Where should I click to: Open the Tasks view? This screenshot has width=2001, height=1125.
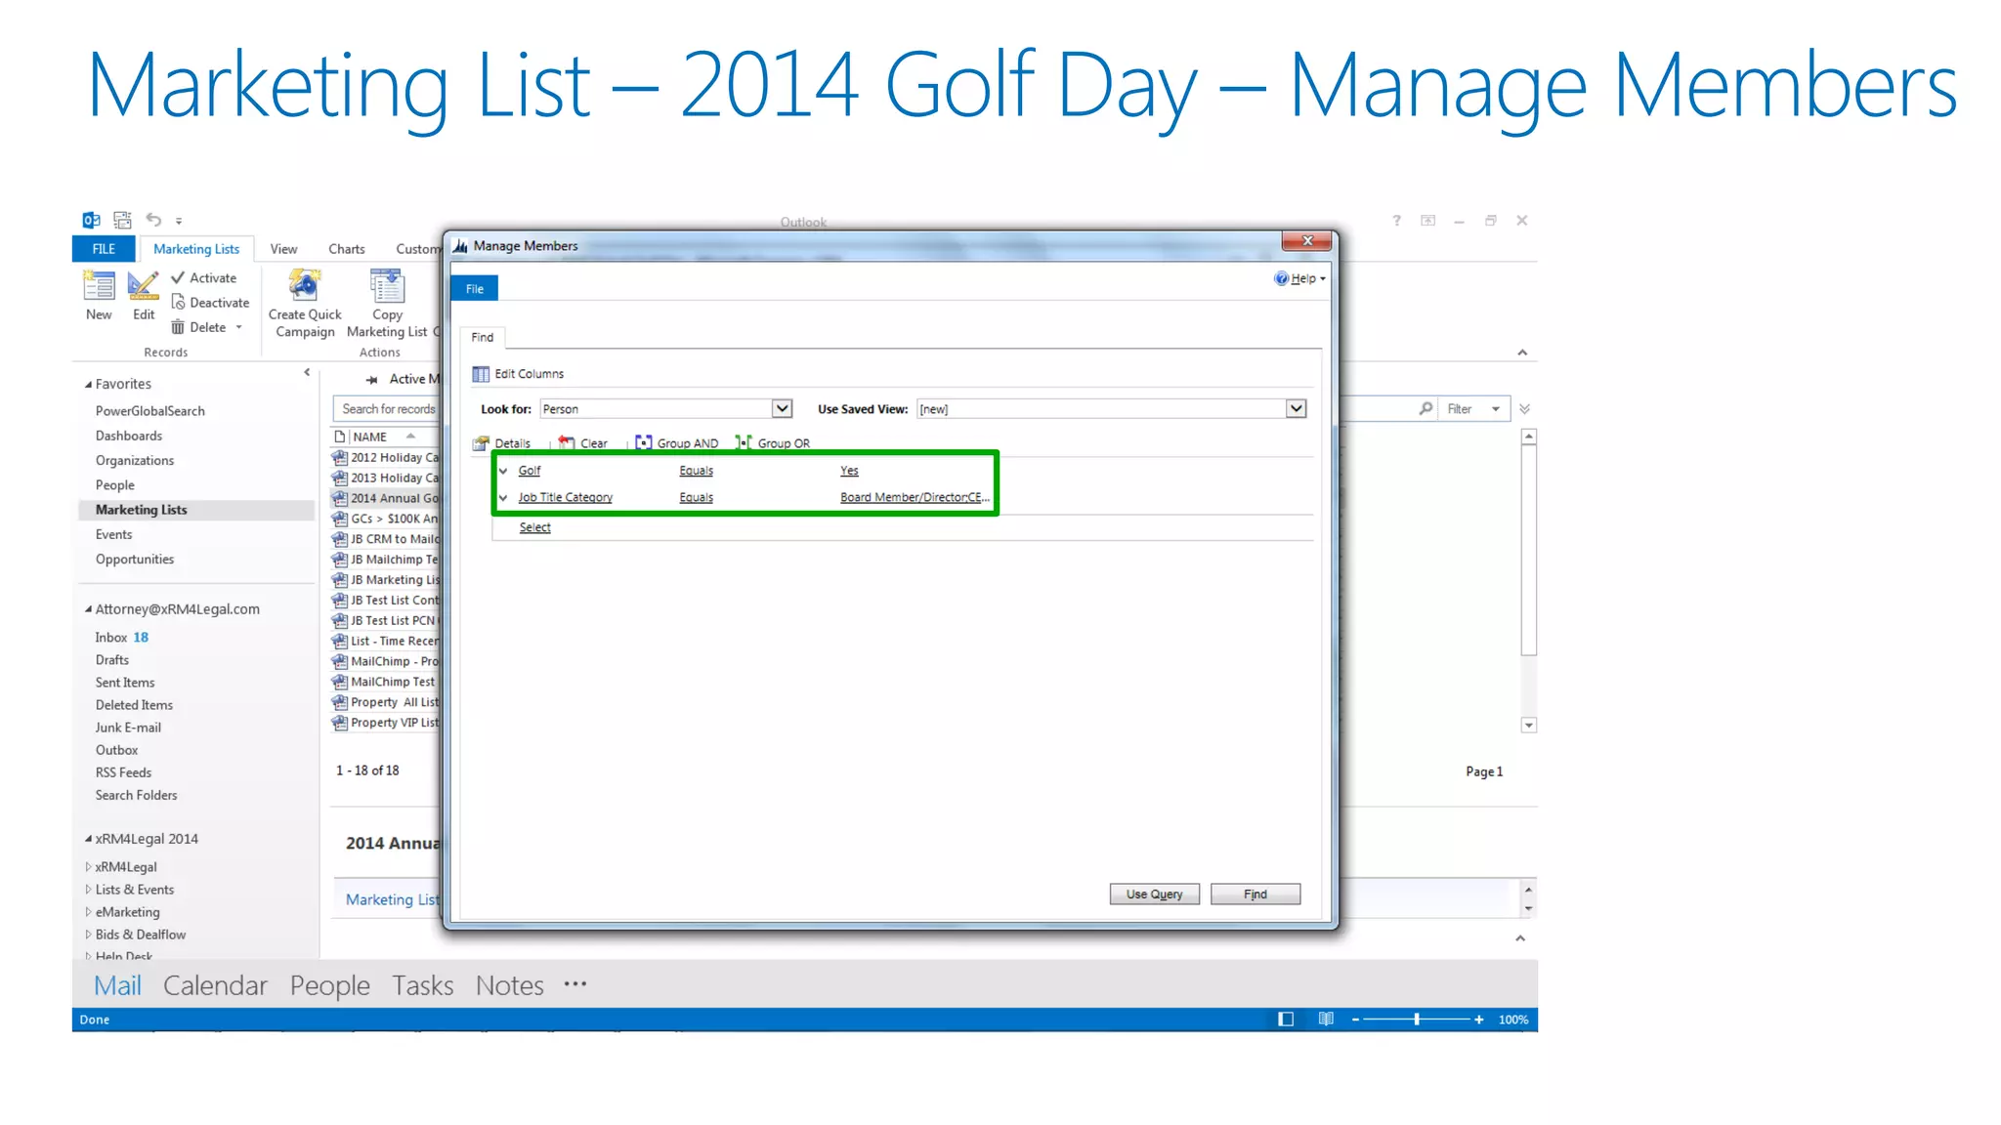423,985
